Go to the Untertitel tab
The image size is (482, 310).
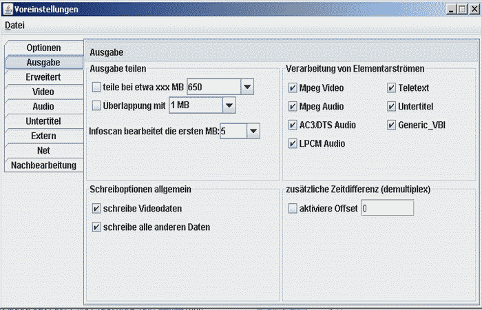pos(43,121)
